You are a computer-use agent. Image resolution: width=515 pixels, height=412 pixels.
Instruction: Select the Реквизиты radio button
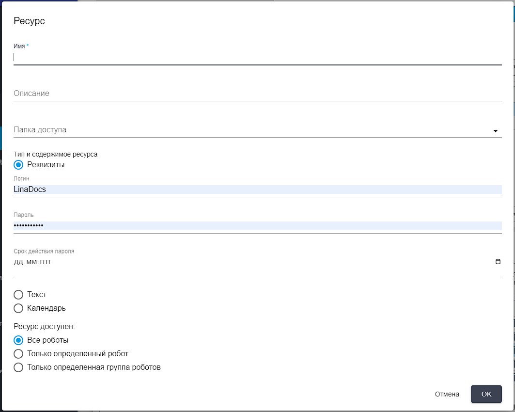(18, 165)
